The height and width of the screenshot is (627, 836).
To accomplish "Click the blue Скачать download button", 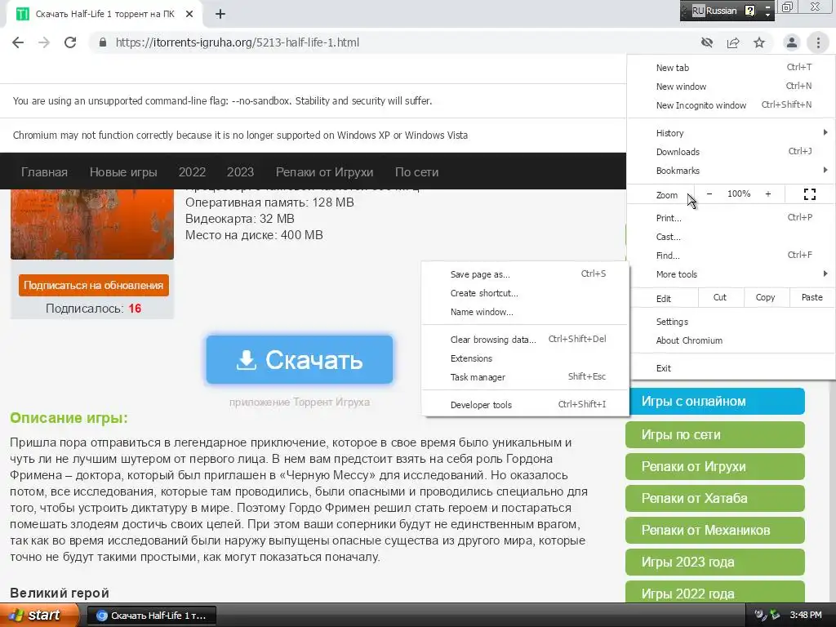I will pyautogui.click(x=300, y=360).
